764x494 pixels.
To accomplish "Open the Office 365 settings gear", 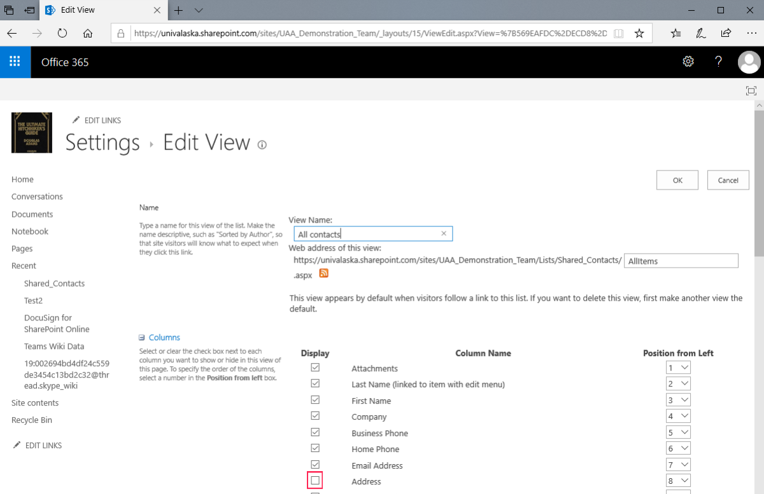I will (x=688, y=62).
